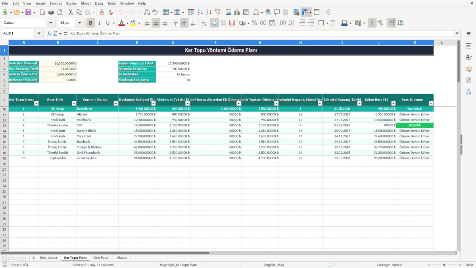Open the Data menu
476x268 pixels.
coord(99,3)
